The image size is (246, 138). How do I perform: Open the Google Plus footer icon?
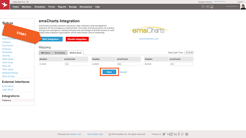click(x=182, y=134)
